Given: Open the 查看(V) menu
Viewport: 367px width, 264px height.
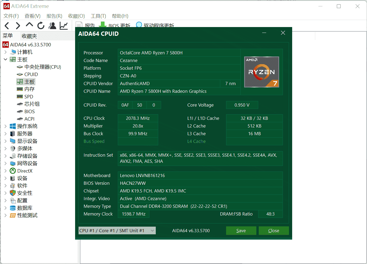Looking at the screenshot, I should click(33, 16).
